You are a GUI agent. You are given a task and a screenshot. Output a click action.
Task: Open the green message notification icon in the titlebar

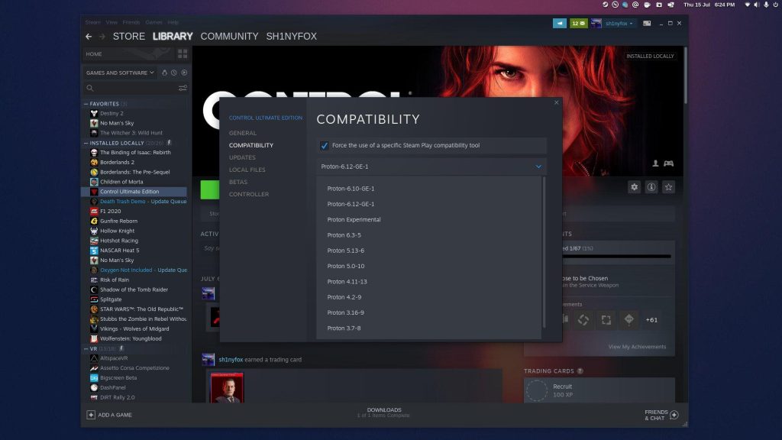click(579, 24)
